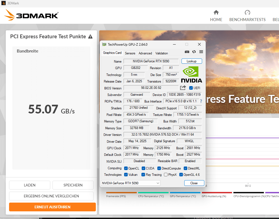Viewport: 279px width, 219px height.
Task: Click the NVIDIA logo in GPU-Z
Action: 191,75
